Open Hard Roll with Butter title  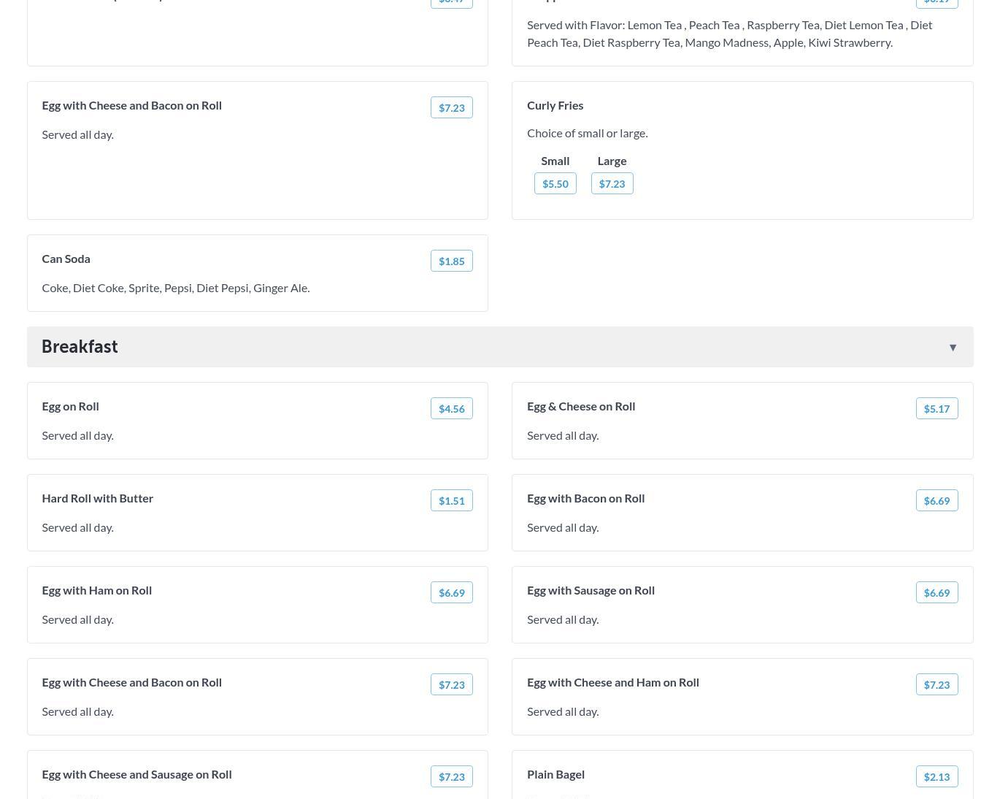point(97,498)
